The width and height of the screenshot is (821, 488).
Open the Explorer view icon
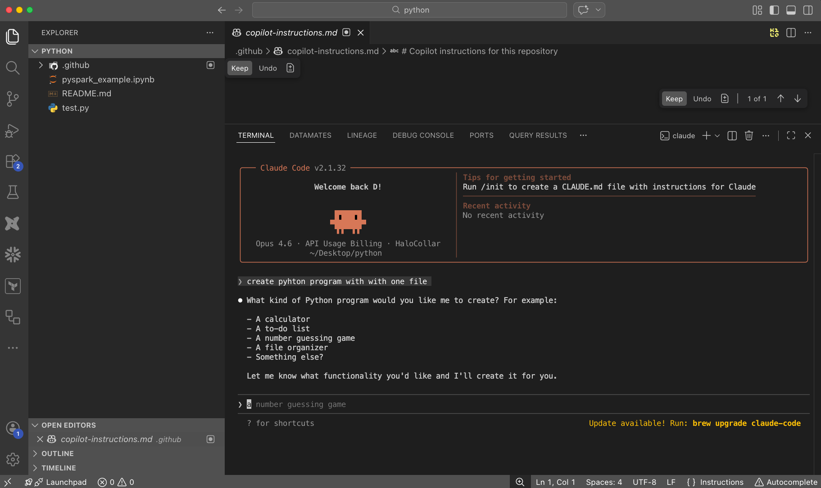coord(13,37)
